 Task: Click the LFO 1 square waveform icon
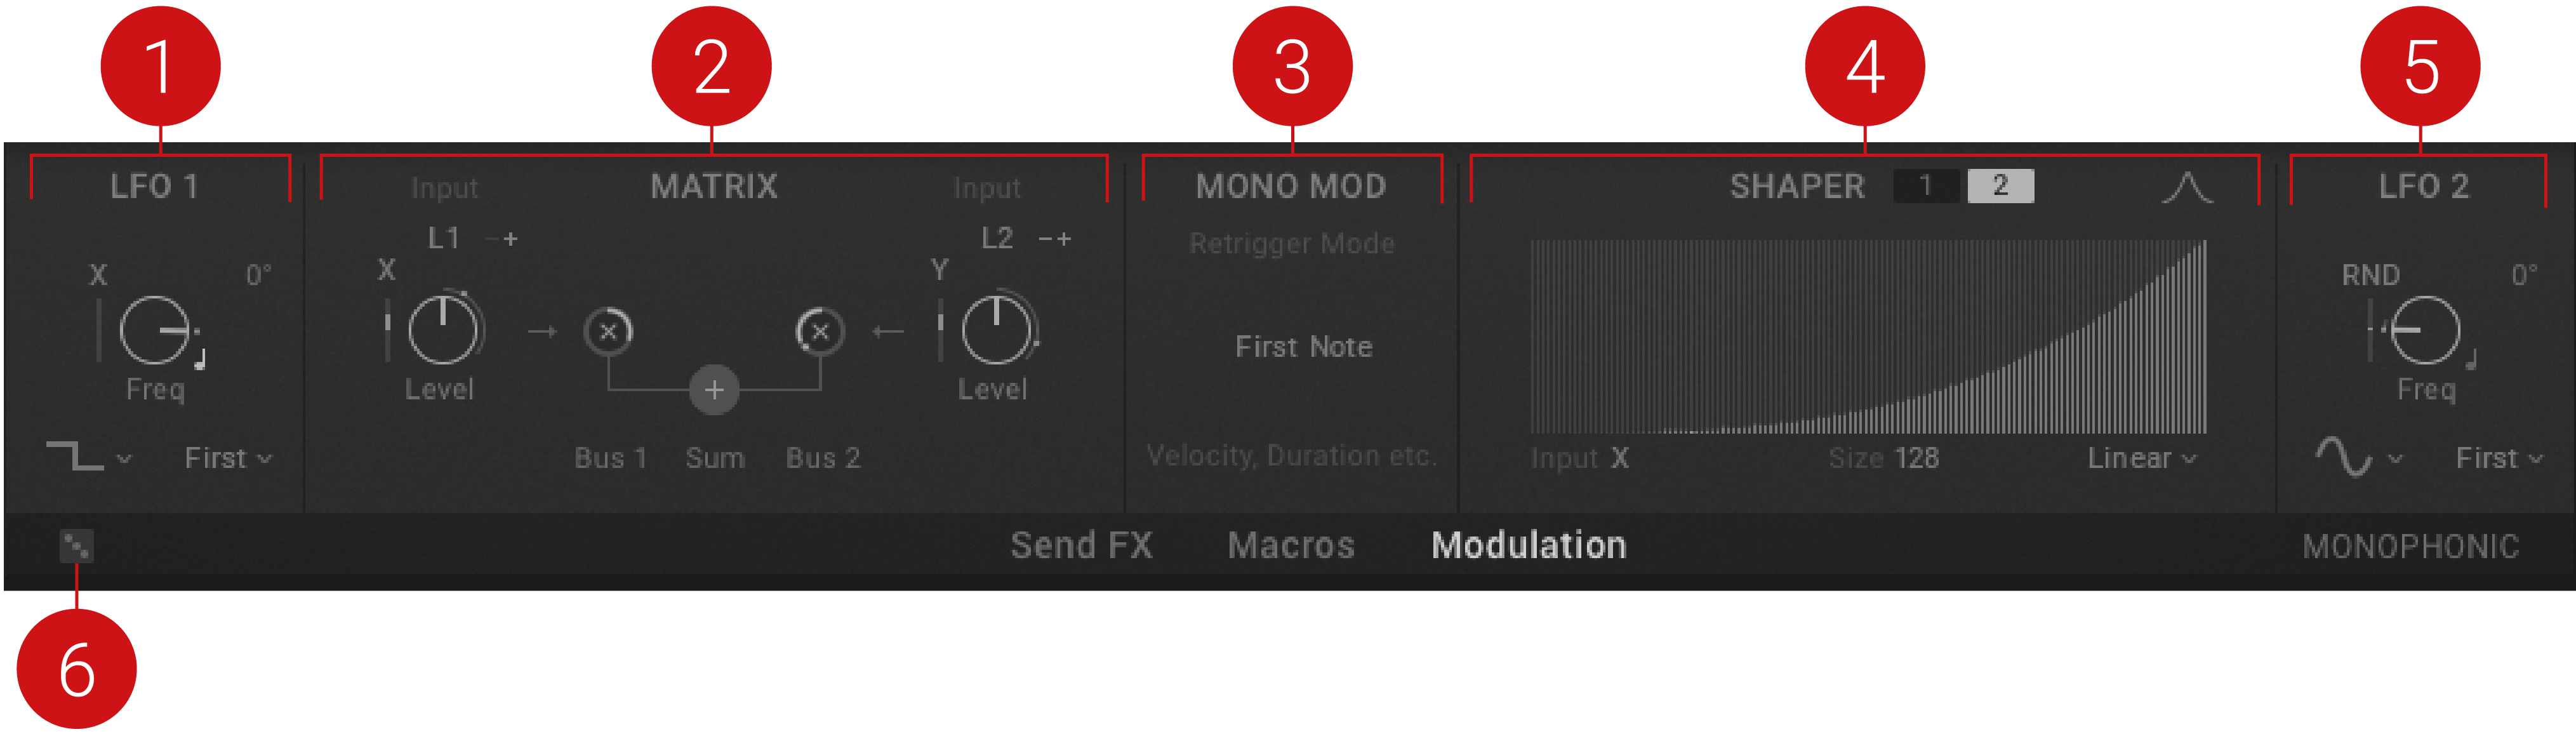[75, 457]
